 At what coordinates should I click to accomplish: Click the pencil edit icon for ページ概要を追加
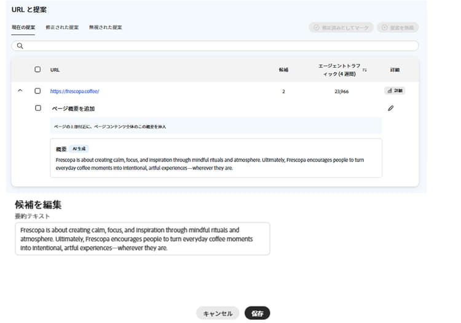pyautogui.click(x=390, y=108)
